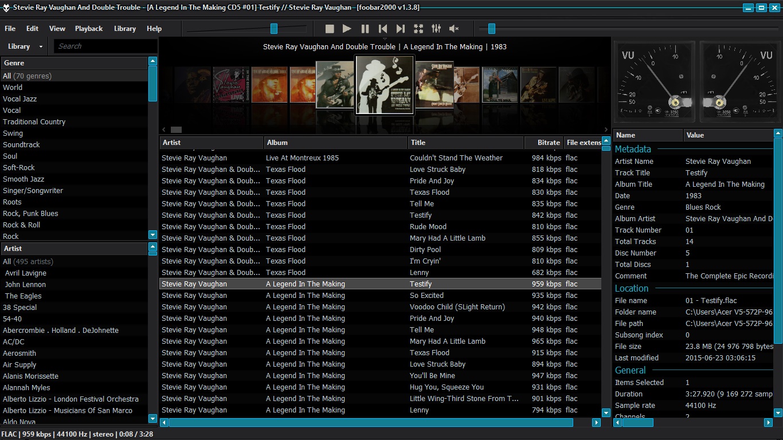Screen dimensions: 783x440
Task: Select the centered A Legend In The Making cover
Action: point(384,84)
